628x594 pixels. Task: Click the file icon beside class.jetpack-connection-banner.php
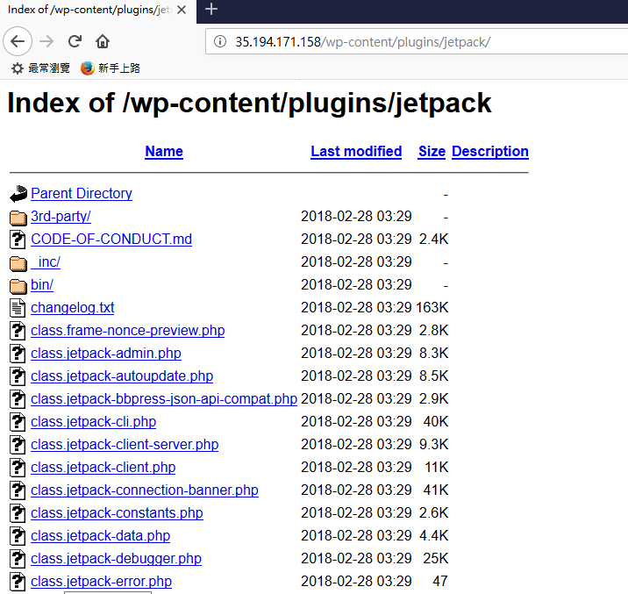18,490
